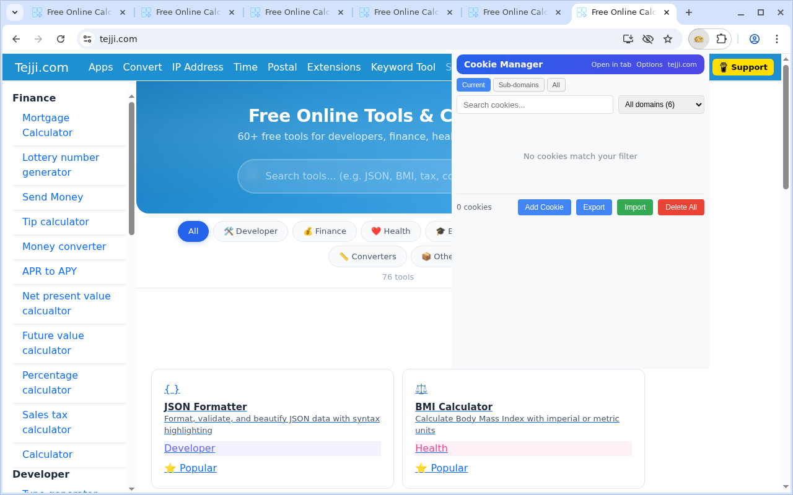Switch to the fourth browser tab

pos(407,12)
